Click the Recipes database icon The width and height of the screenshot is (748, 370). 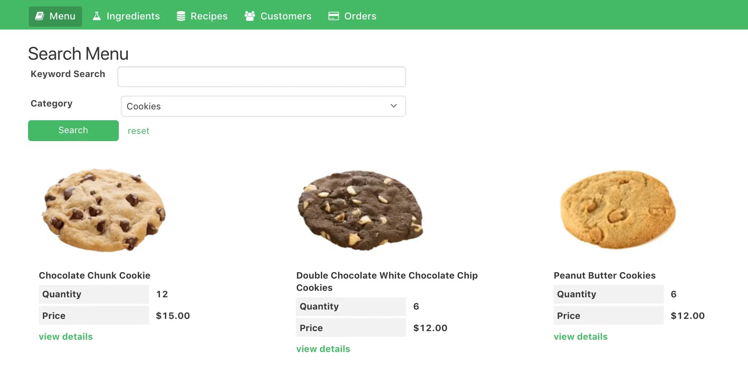click(181, 16)
